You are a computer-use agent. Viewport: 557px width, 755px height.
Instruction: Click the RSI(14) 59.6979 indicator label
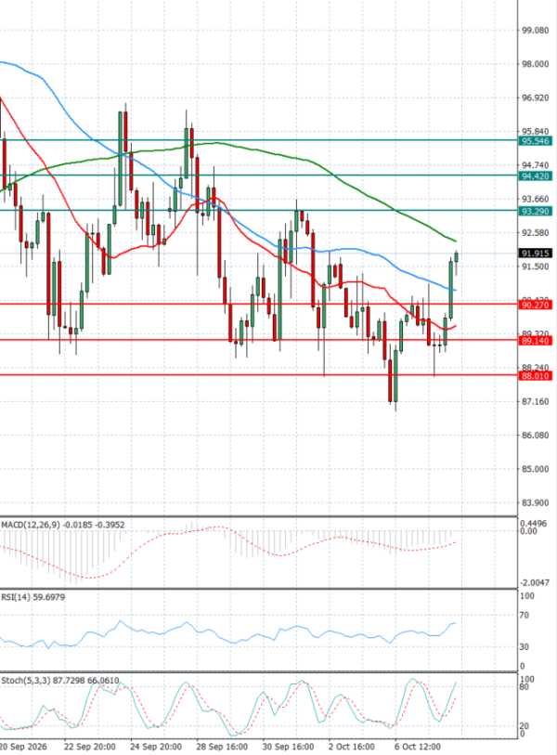pos(32,597)
